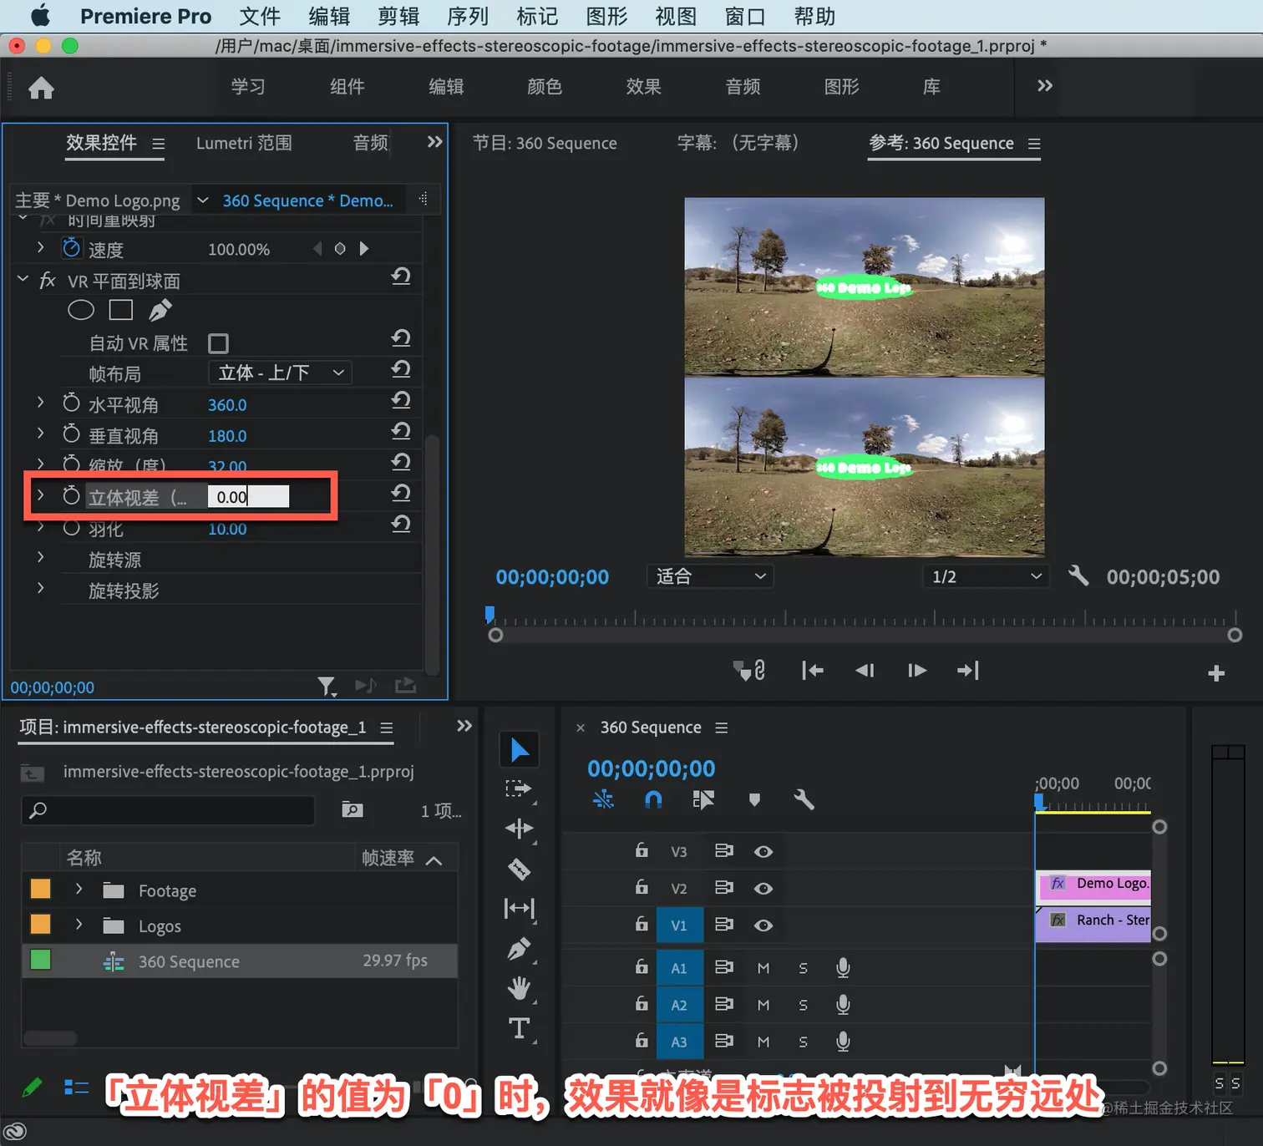Go to the Home screen icon
The height and width of the screenshot is (1146, 1263).
[x=41, y=88]
